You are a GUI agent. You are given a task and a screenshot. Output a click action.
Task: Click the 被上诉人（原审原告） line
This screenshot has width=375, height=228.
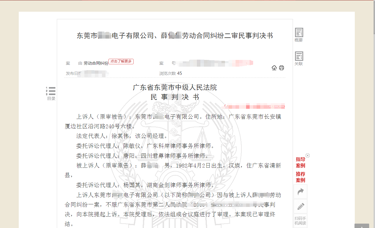[179, 165]
